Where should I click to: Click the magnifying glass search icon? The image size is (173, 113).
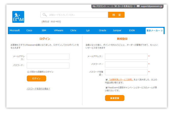45,15
